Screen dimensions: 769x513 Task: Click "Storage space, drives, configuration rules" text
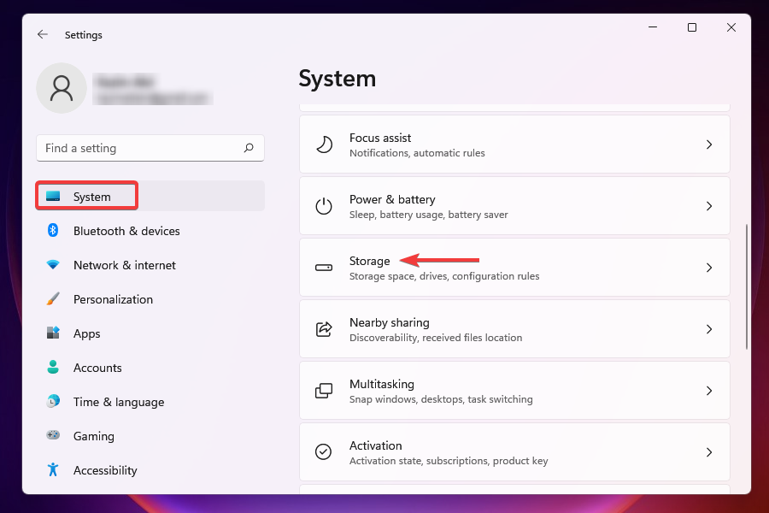443,276
